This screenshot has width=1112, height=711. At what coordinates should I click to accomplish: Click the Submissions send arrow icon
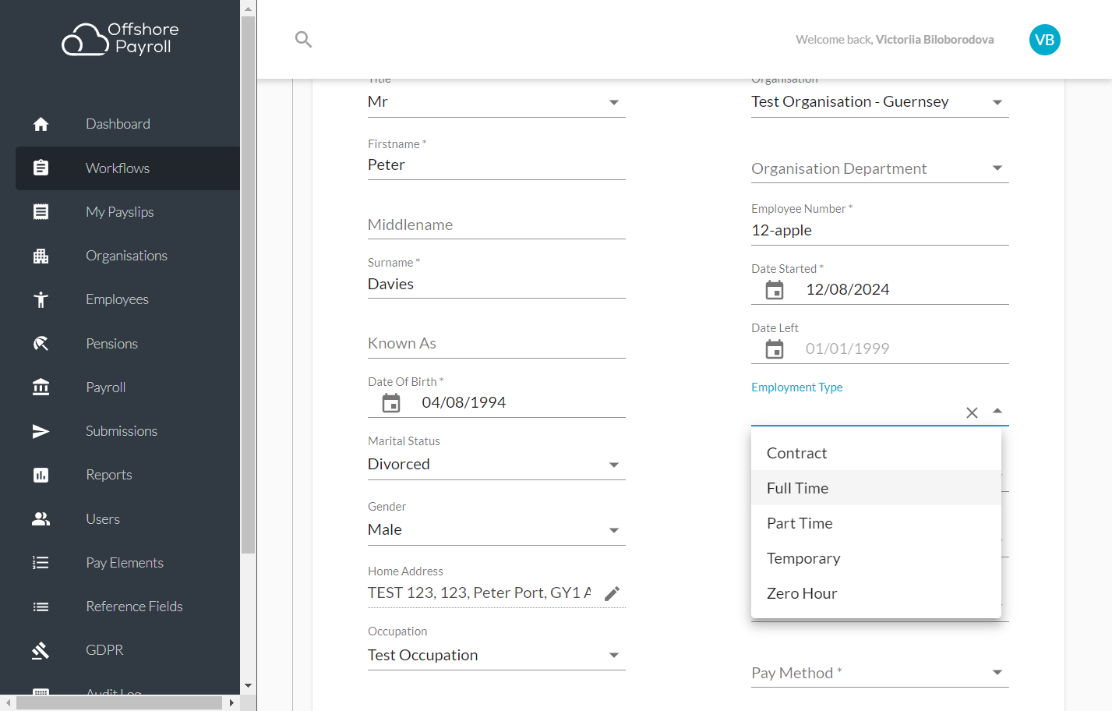(x=41, y=431)
